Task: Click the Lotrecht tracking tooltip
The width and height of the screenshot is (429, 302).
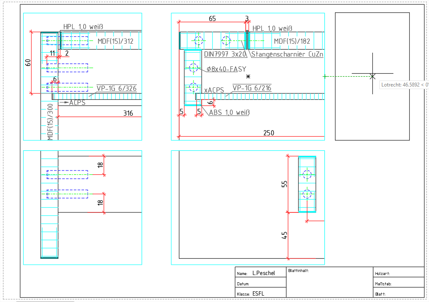Action: 404,85
